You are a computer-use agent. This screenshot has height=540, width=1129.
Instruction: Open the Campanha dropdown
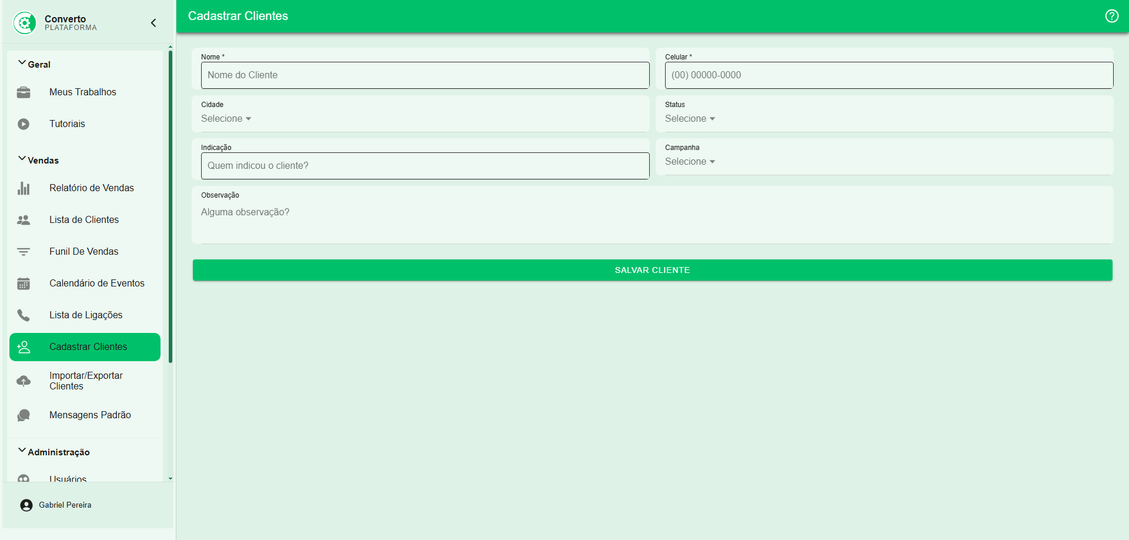[690, 162]
